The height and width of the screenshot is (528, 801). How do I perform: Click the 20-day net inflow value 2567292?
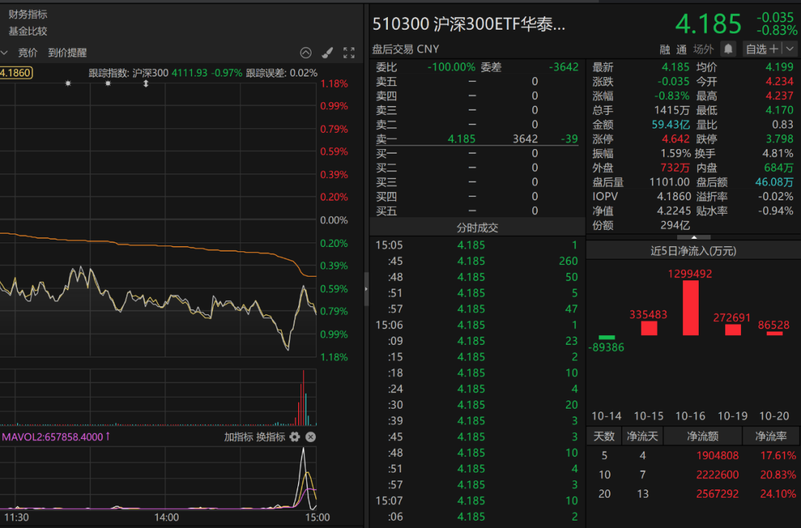pyautogui.click(x=717, y=494)
